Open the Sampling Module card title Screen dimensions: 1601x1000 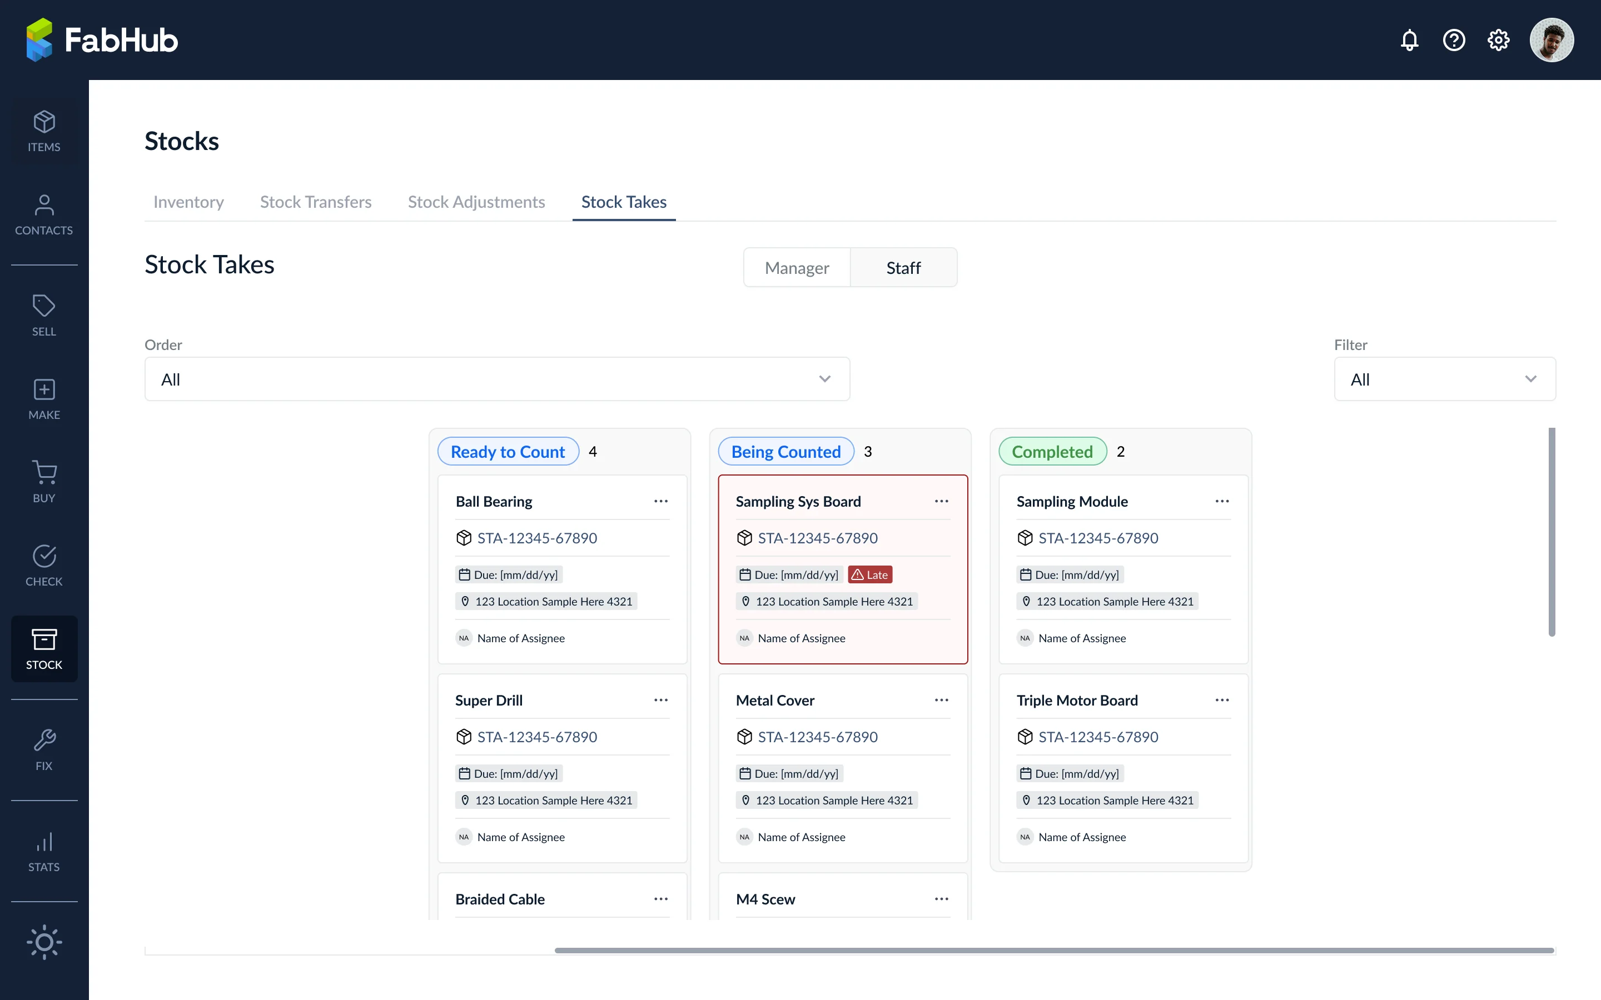click(1072, 501)
